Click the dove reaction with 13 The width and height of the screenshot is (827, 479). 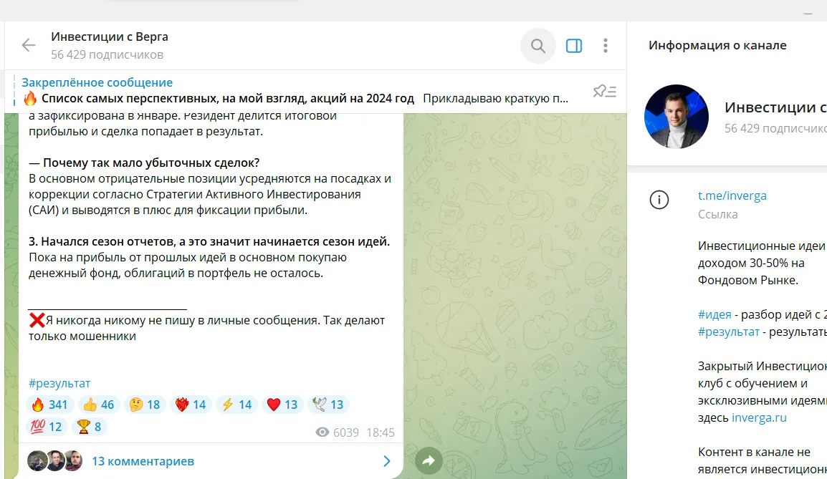328,405
